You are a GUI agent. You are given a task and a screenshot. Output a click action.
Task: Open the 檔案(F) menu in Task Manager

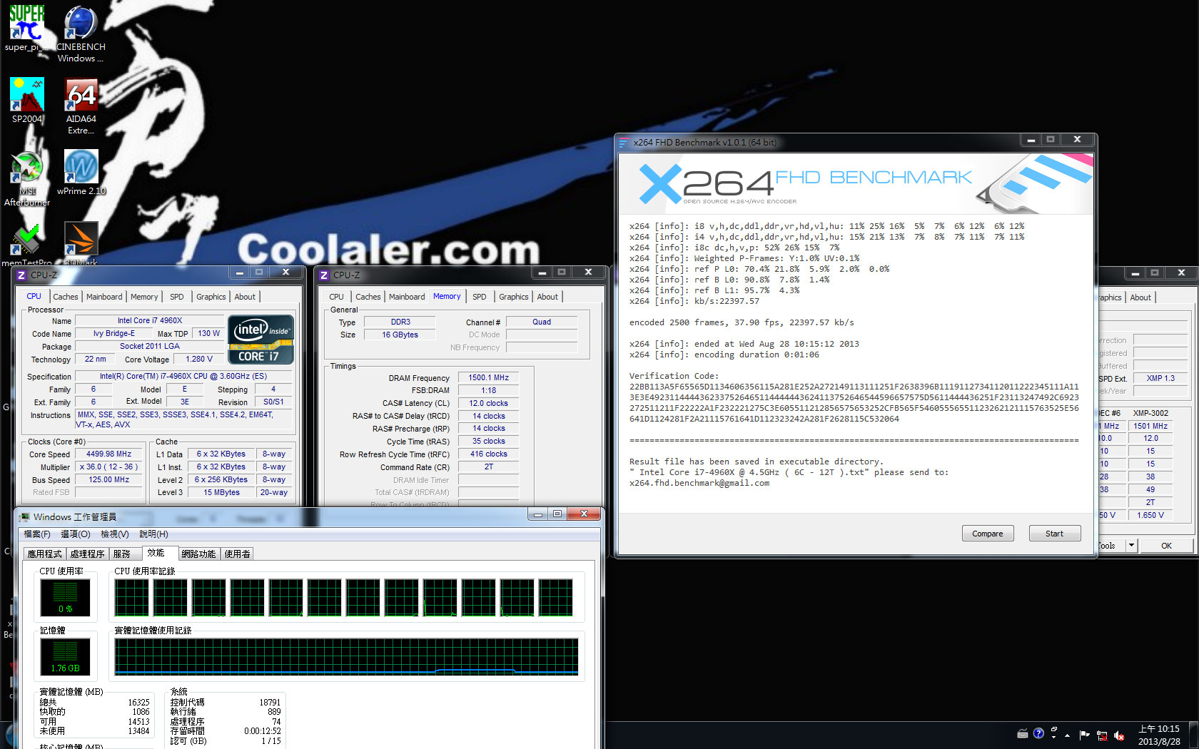pos(37,534)
